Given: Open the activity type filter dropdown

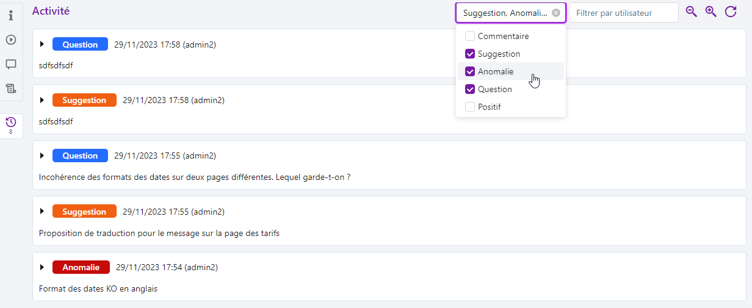Looking at the screenshot, I should pos(505,13).
